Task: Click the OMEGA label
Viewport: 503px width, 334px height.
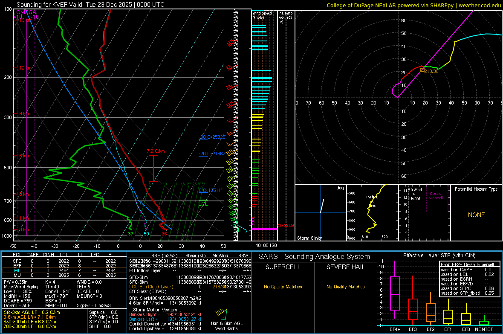Action: pyautogui.click(x=26, y=12)
